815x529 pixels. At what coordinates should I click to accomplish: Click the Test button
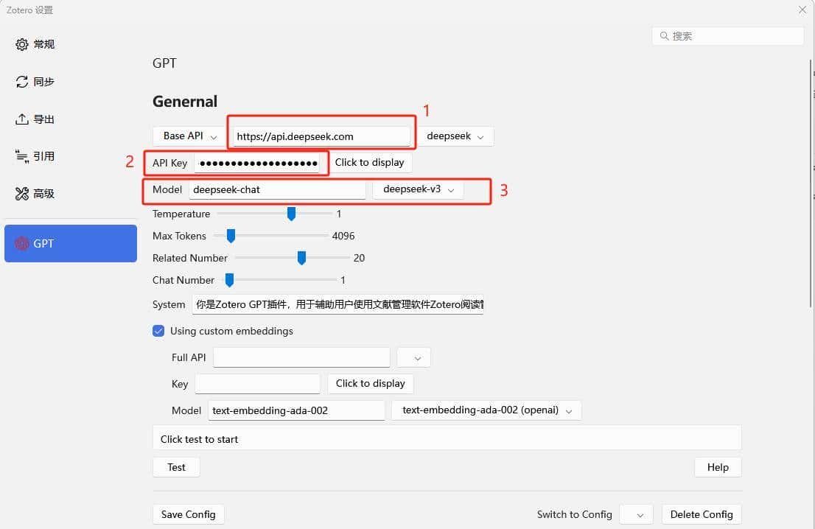[176, 467]
